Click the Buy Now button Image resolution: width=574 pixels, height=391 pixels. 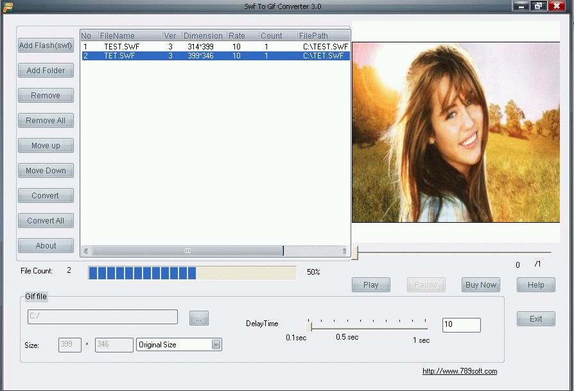tap(481, 285)
